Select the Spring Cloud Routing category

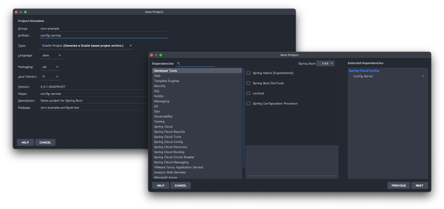coord(197,152)
